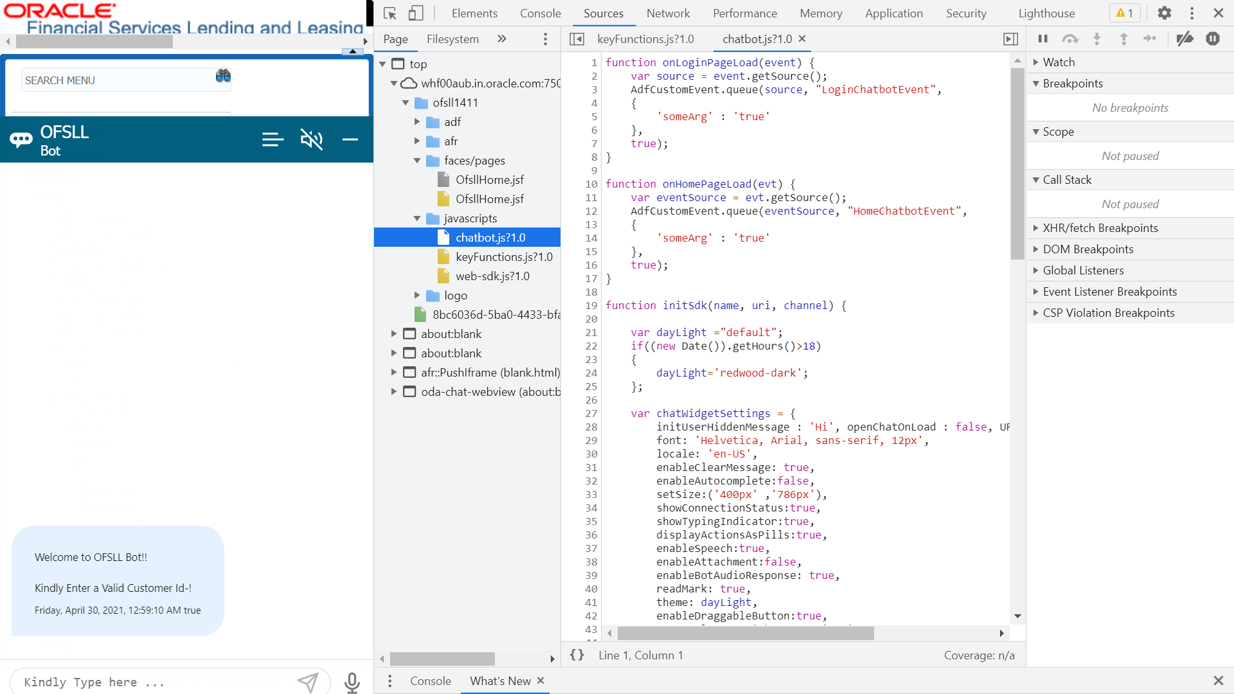Pause script execution
The width and height of the screenshot is (1234, 694).
(1043, 39)
